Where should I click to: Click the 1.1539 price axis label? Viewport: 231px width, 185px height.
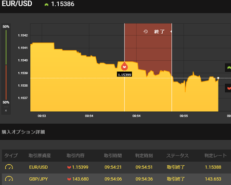[x=23, y=73]
